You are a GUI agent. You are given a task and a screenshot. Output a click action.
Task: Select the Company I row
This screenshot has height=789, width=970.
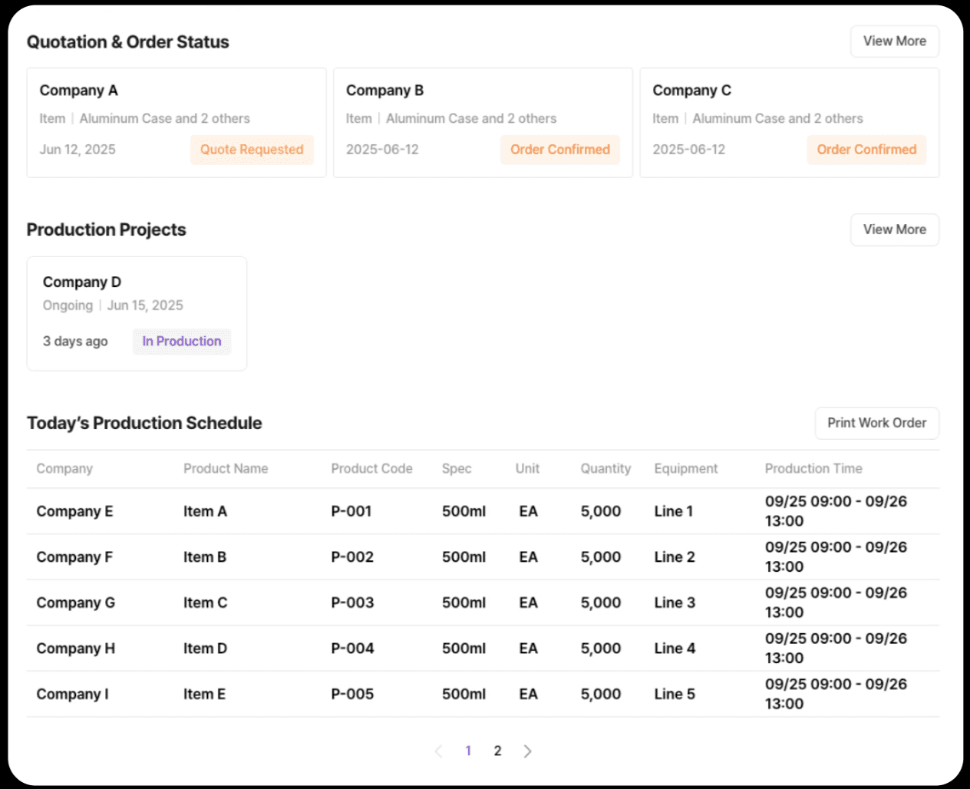coord(483,694)
